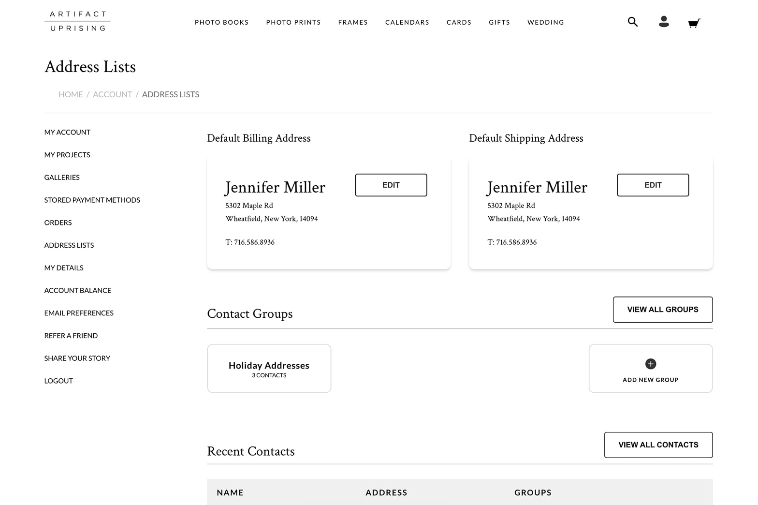This screenshot has height=505, width=758.
Task: Open the search magnifier icon
Action: (632, 22)
